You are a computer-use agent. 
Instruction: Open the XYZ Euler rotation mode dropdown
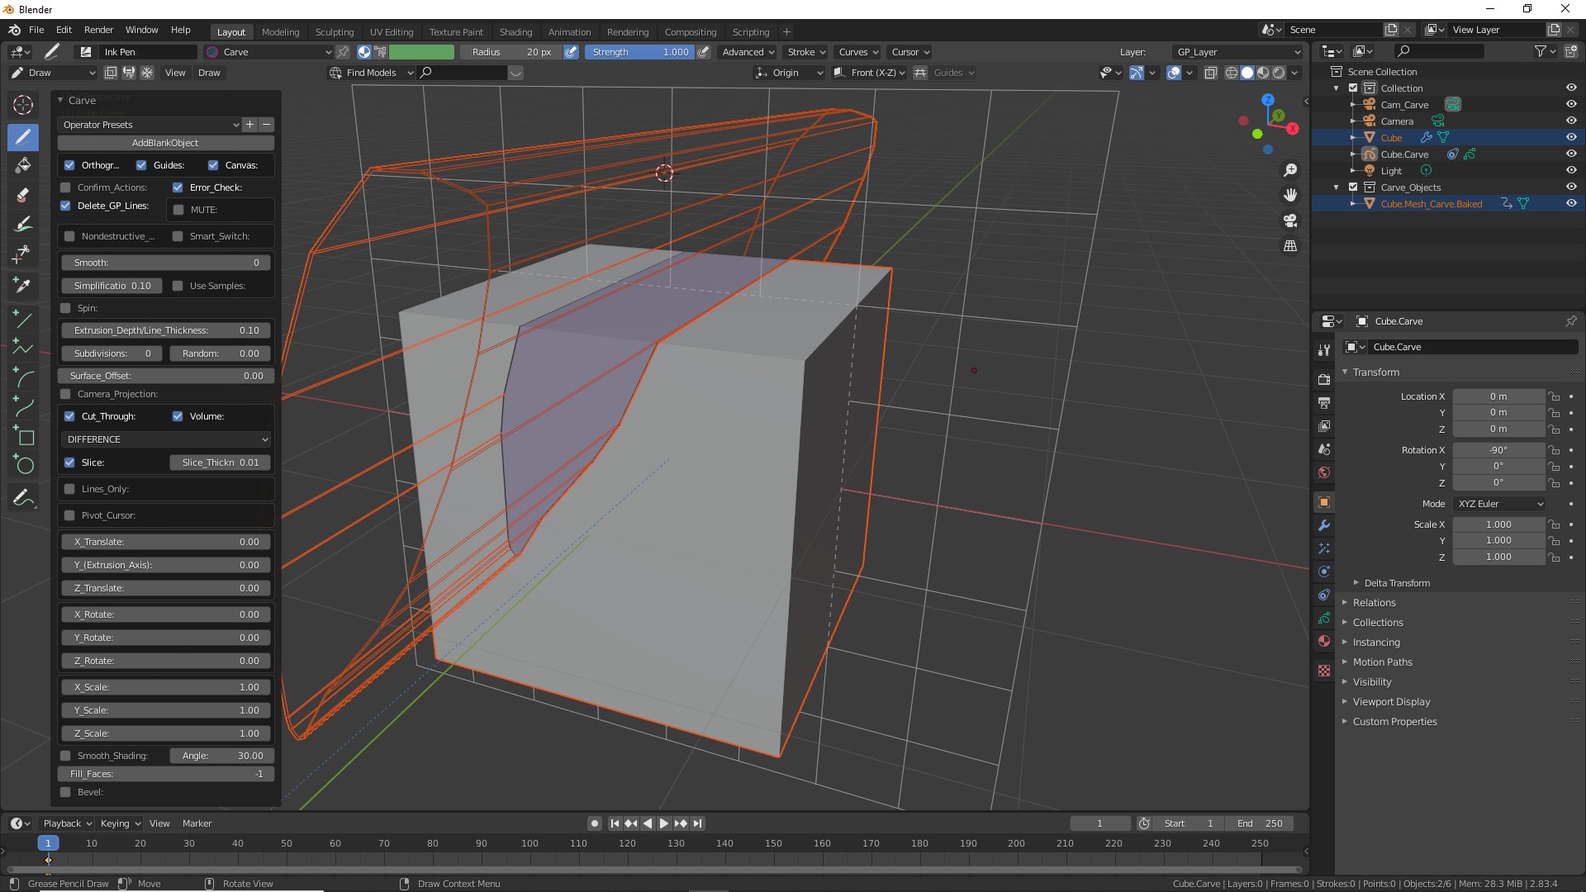coord(1499,504)
